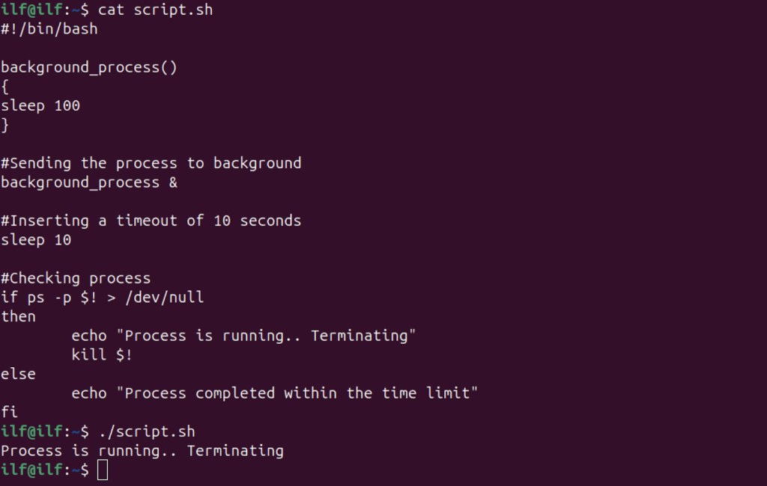Click the 'background_process()' function definition
This screenshot has height=486, width=767.
point(89,67)
